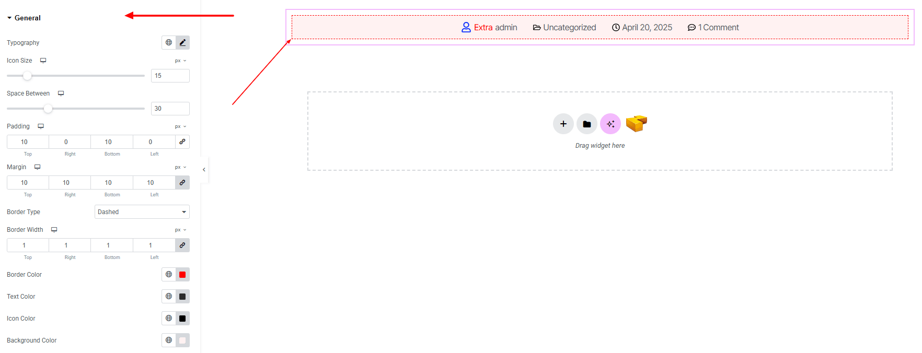Open the red Border Color swatch
This screenshot has width=922, height=353.
click(x=182, y=275)
